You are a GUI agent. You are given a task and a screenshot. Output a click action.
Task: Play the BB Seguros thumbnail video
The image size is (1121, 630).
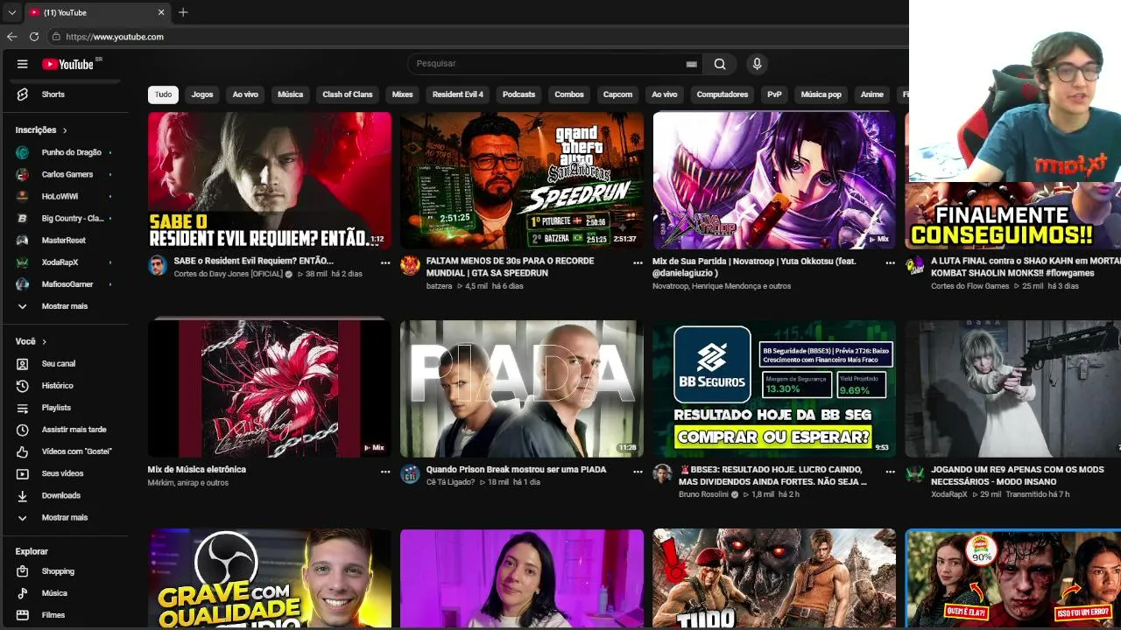(774, 388)
